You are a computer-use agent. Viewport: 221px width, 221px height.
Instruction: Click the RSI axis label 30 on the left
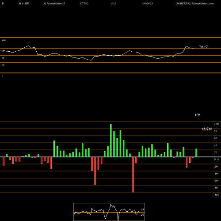pyautogui.click(x=3, y=65)
